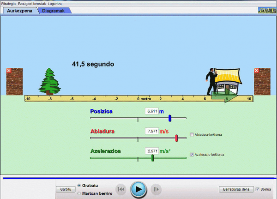Viewport: 277px width, 199px height.
Task: Open the Fitxategia menu
Action: point(8,3)
